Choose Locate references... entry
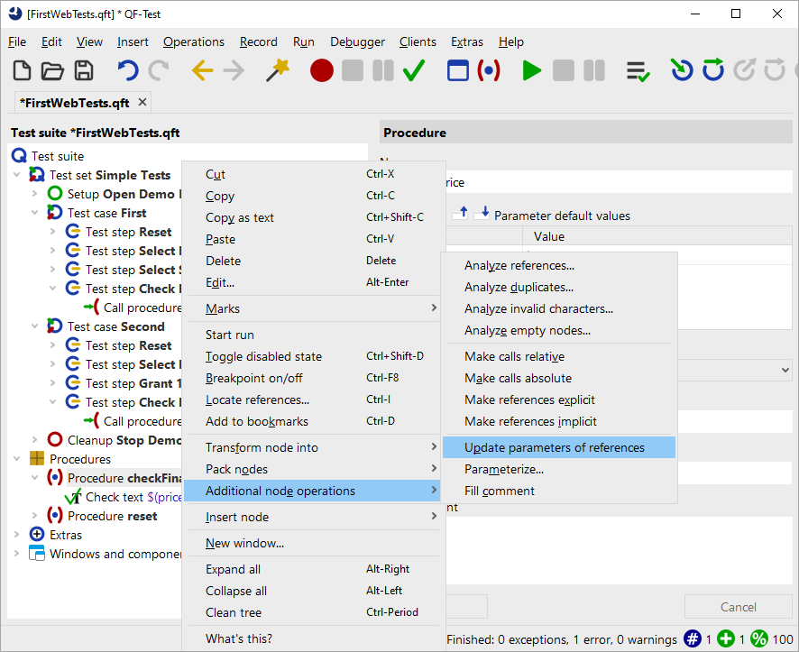 pos(314,399)
